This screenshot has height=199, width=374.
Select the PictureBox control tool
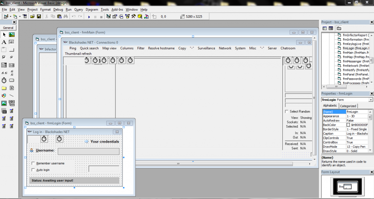click(12, 35)
